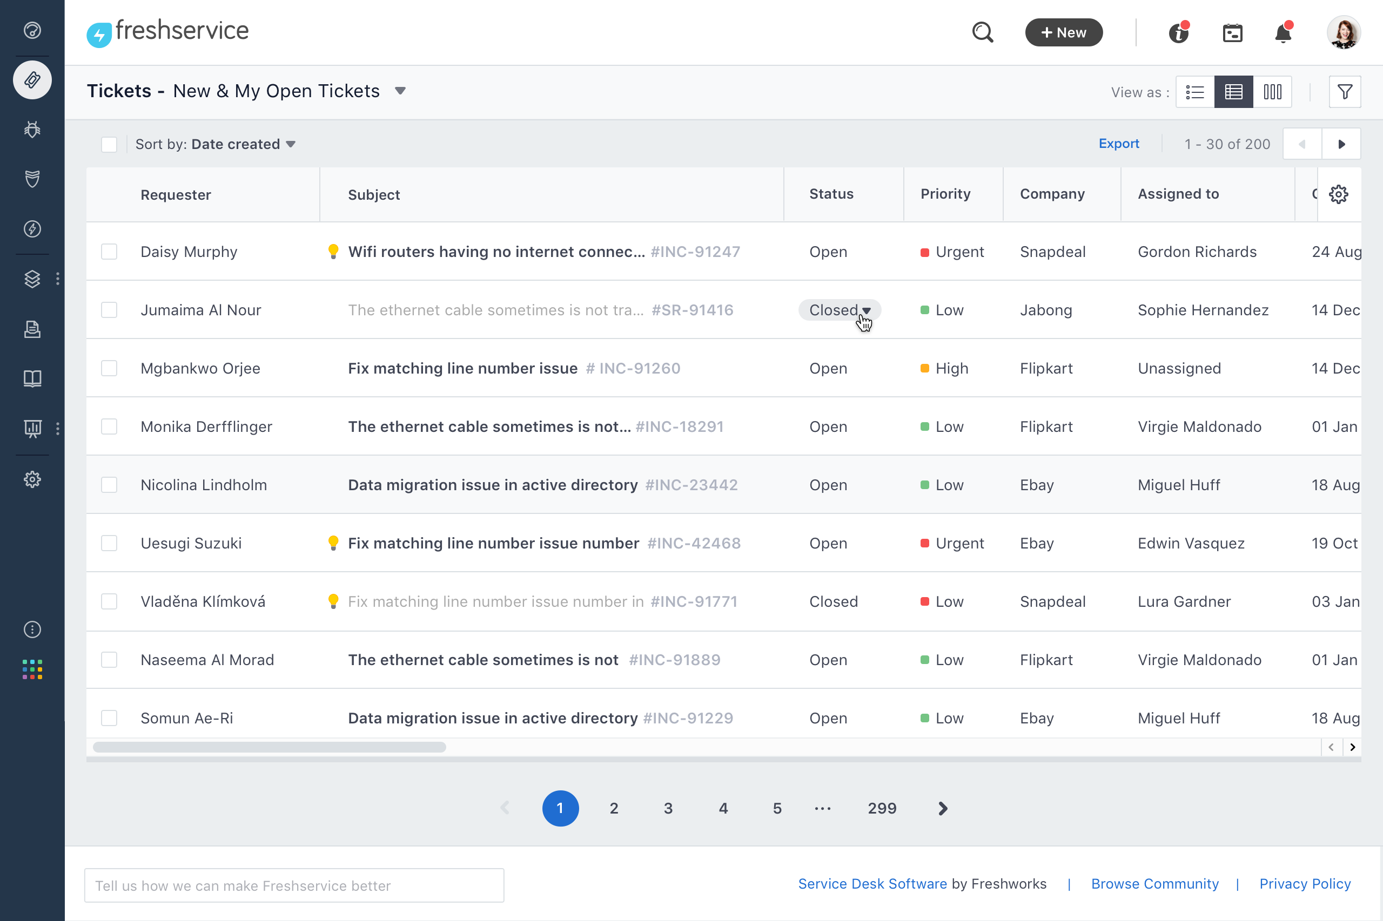This screenshot has height=921, width=1383.
Task: Click the app switcher grid icon
Action: point(32,669)
